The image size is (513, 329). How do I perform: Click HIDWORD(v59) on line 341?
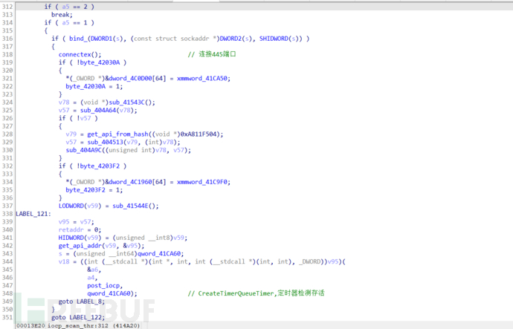80,238
